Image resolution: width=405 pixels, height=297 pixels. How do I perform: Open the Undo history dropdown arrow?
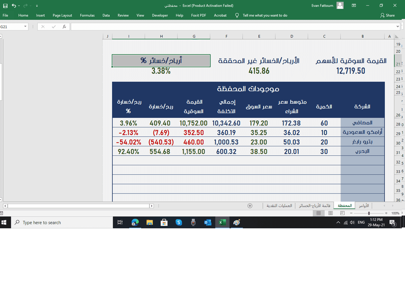coord(19,6)
